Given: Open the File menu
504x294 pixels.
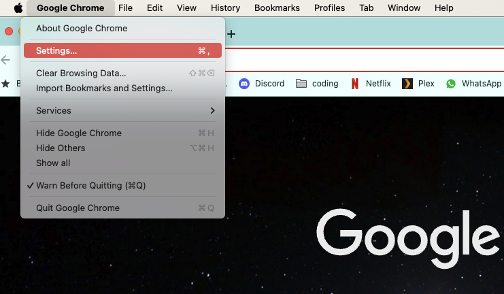Looking at the screenshot, I should [125, 7].
